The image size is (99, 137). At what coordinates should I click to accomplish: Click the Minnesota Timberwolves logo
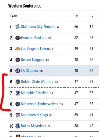pyautogui.click(x=18, y=104)
